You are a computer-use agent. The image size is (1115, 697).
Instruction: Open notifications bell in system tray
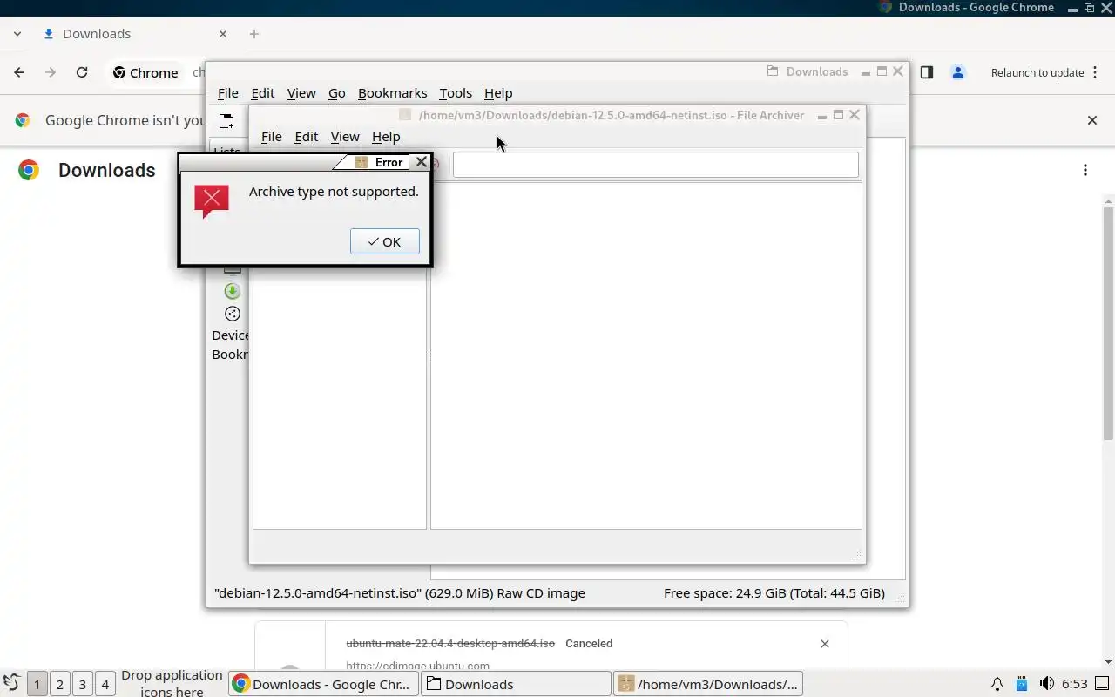[x=997, y=684]
